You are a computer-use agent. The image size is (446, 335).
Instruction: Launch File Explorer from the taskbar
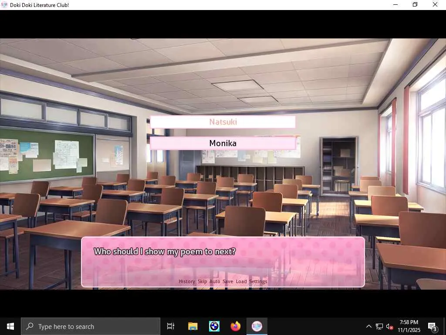193,326
